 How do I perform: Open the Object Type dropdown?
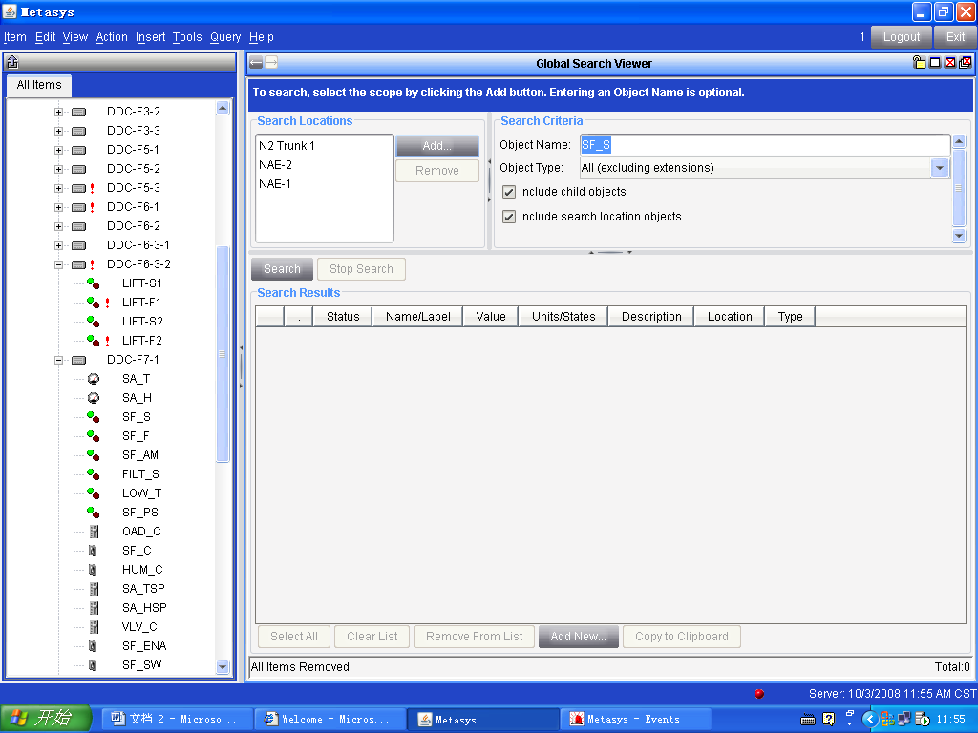point(940,168)
